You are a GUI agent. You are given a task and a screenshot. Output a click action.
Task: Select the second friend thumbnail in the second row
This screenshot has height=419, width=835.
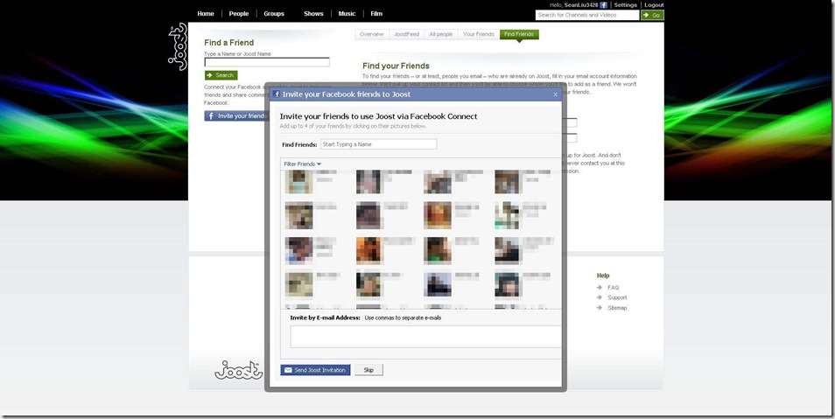coord(368,215)
